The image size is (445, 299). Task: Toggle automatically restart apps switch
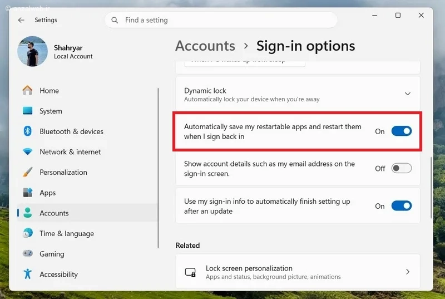click(x=401, y=131)
